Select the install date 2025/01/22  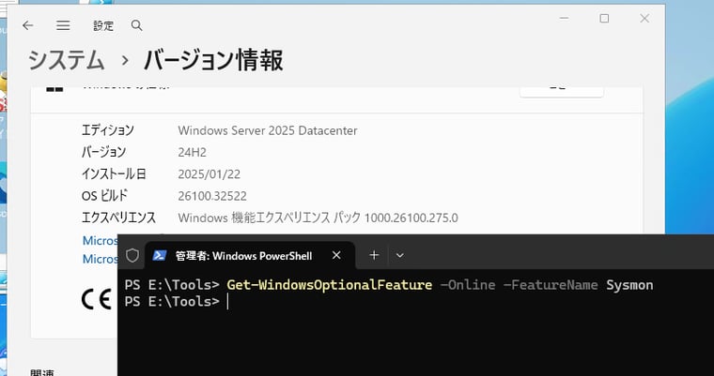[x=209, y=174]
